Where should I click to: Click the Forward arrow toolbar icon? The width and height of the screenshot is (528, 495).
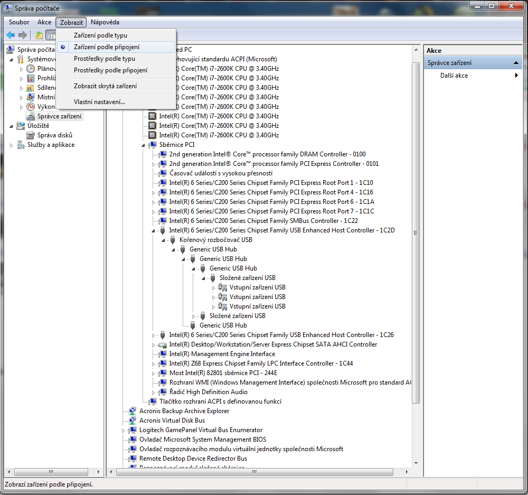pyautogui.click(x=23, y=35)
